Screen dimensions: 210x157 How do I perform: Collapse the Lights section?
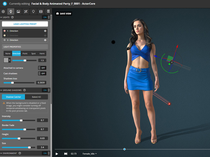point(1,18)
